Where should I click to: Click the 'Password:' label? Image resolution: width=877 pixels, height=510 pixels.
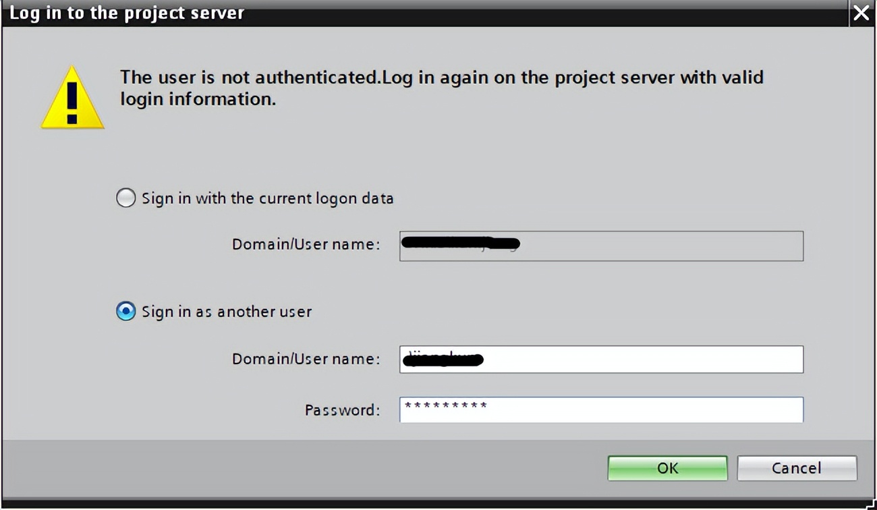tap(342, 410)
